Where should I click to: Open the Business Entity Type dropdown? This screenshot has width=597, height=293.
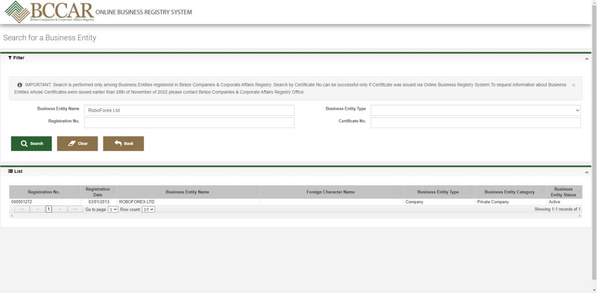[x=475, y=110]
